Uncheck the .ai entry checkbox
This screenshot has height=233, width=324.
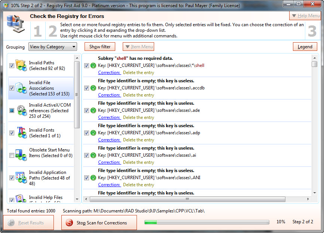pos(86,155)
